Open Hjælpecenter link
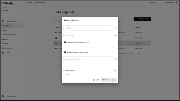This screenshot has height=101, width=180. coord(11,96)
